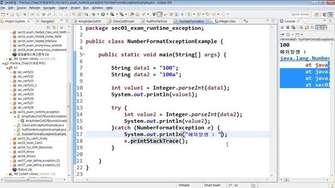Click the Open Perspective icon
This screenshot has width=335, height=188.
pyautogui.click(x=317, y=14)
